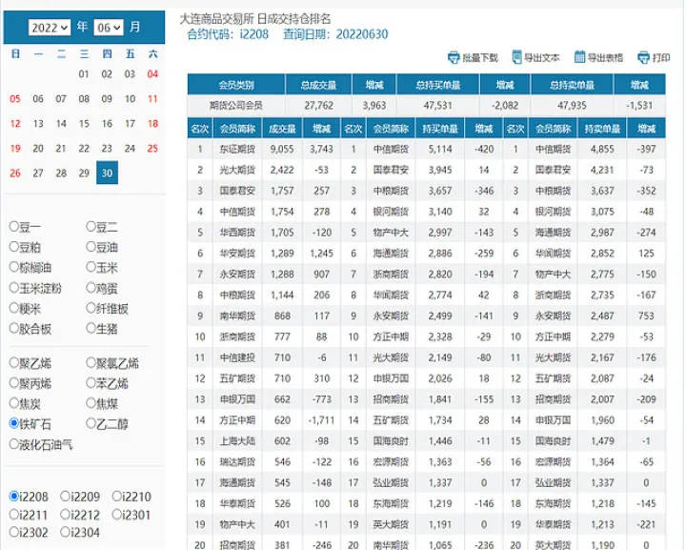Select contract i2301 radio button
Image resolution: width=686 pixels, height=550 pixels.
(x=117, y=514)
